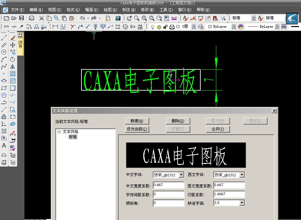Open the 西文字体 font dropdown
301x220 pixels.
click(x=242, y=175)
